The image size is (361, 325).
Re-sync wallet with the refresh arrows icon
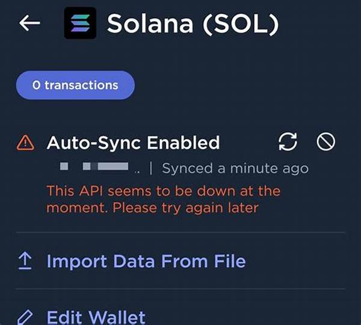tap(288, 142)
